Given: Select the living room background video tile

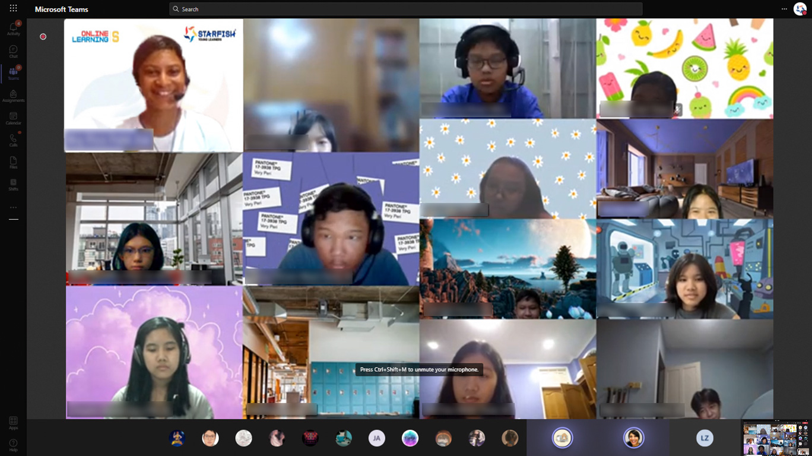Looking at the screenshot, I should [x=685, y=169].
